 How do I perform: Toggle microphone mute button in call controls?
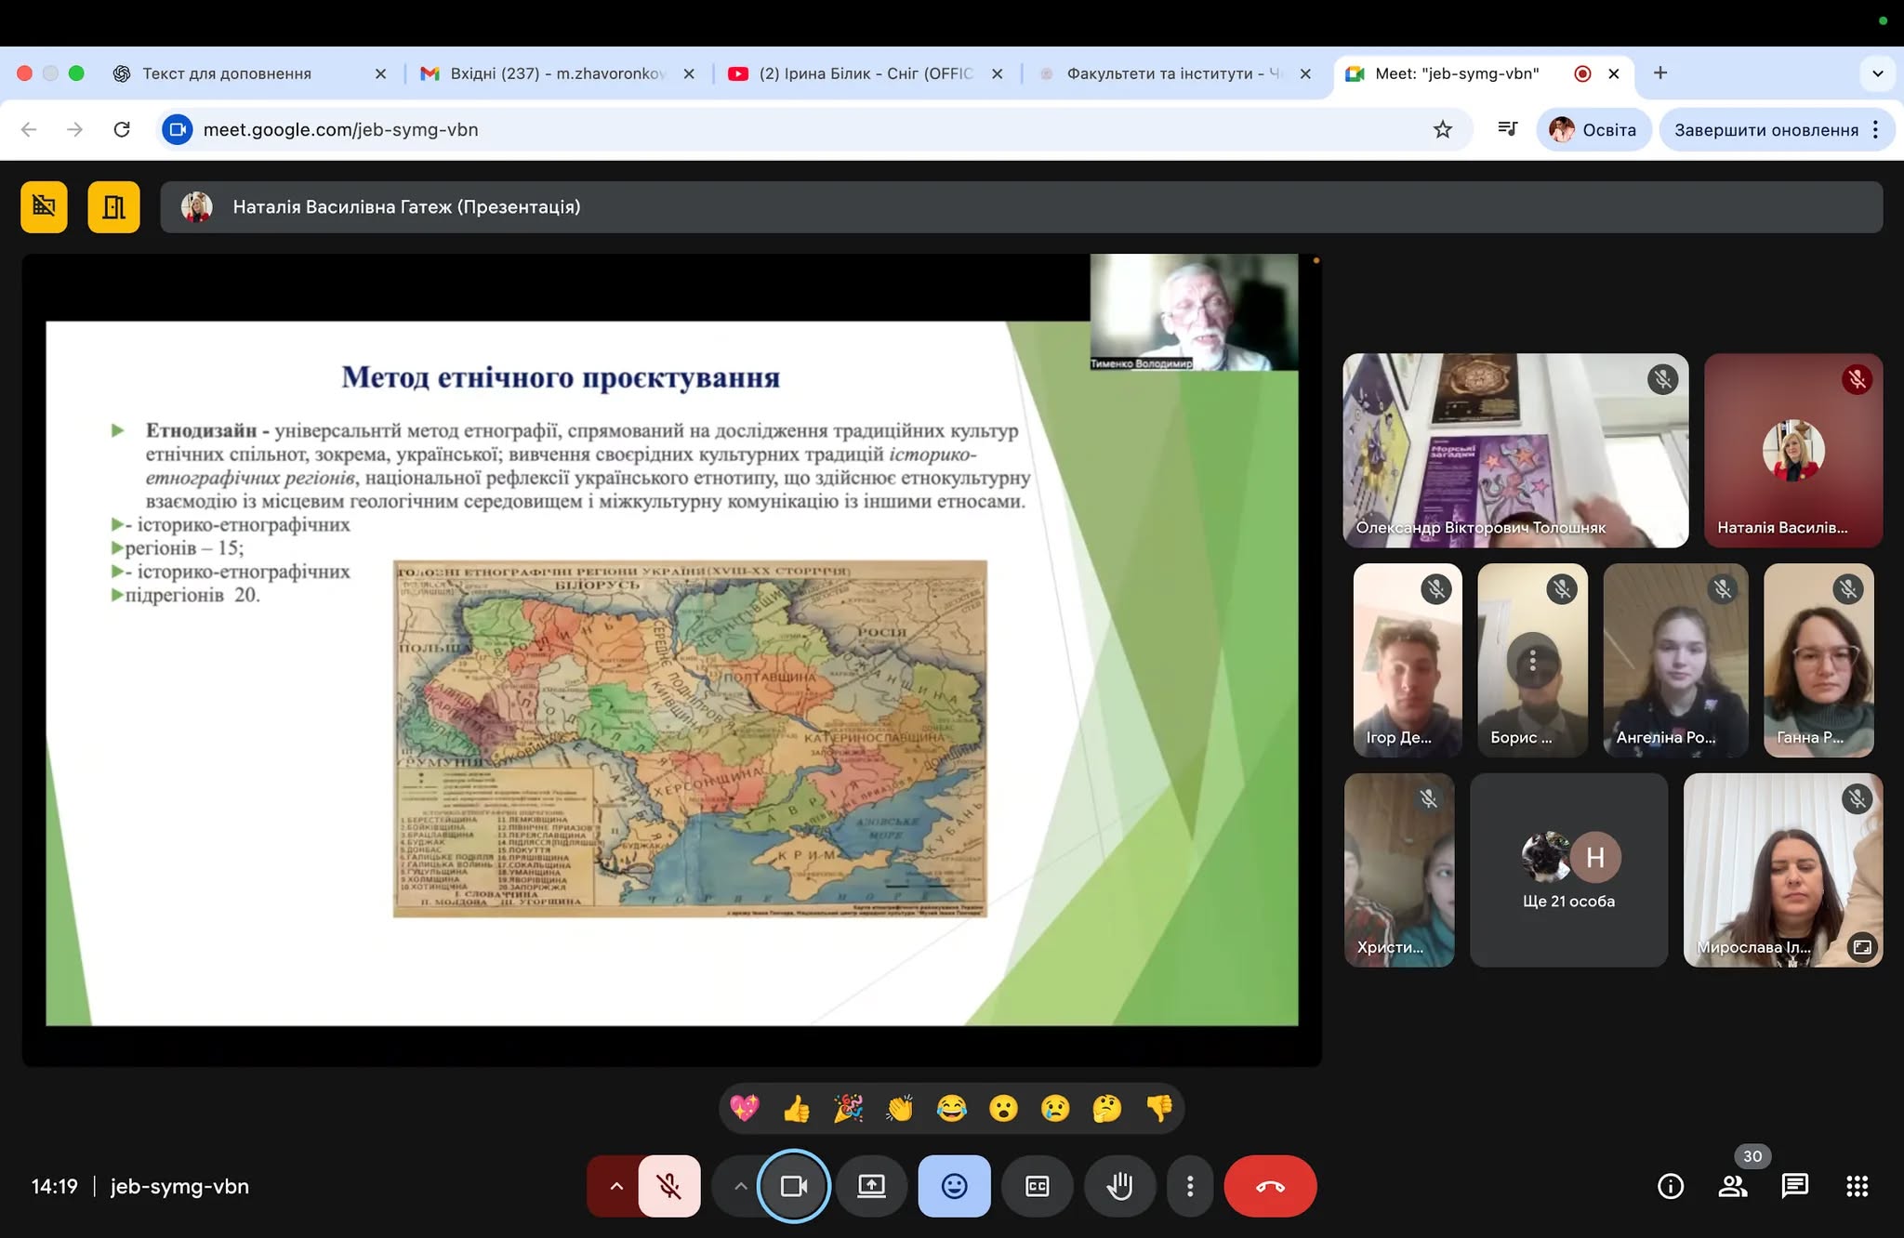668,1186
